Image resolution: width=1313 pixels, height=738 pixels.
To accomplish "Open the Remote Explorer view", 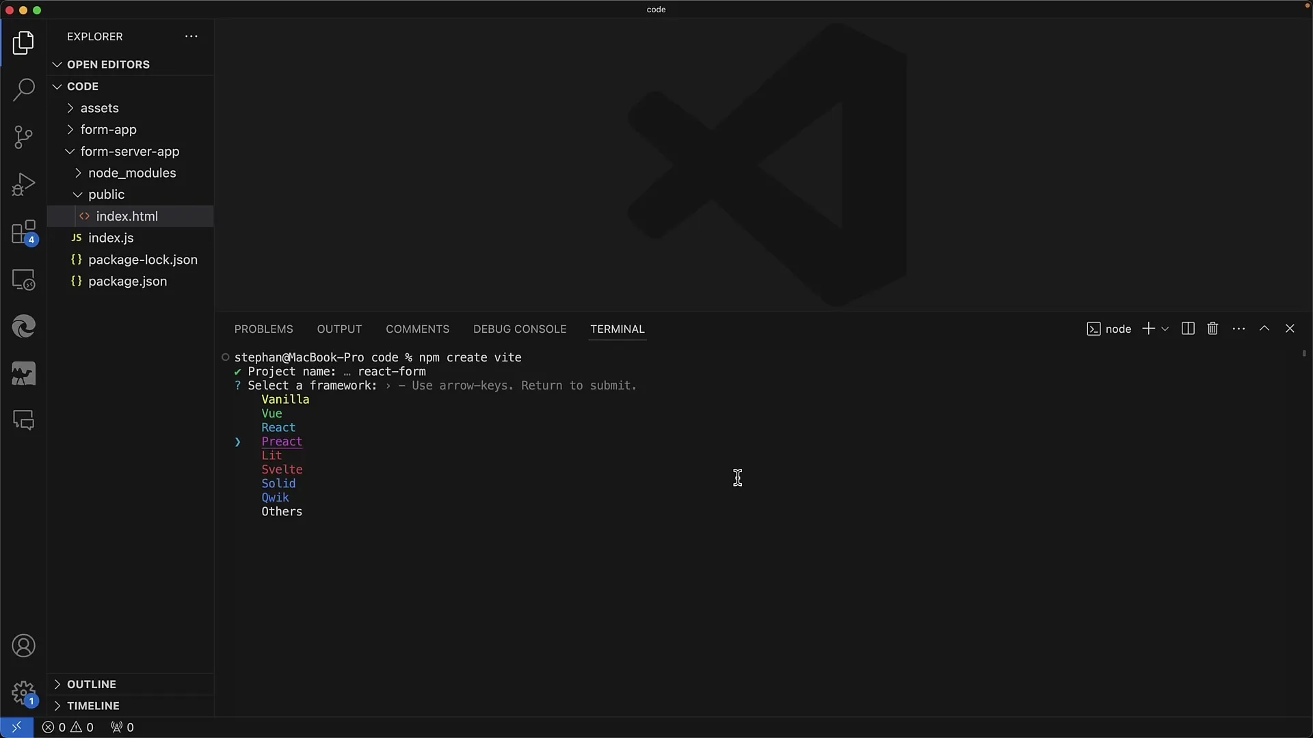I will (x=23, y=279).
